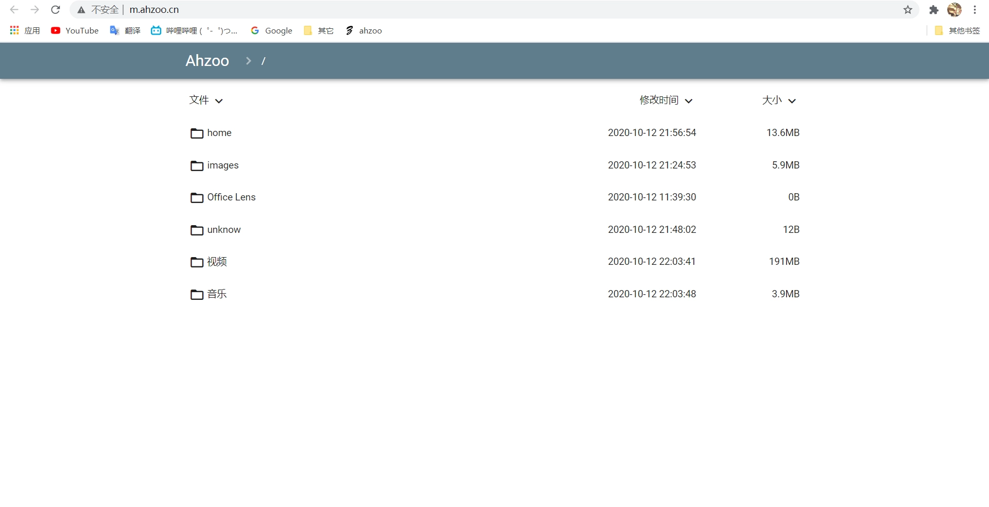
Task: Open the Chrome three-dot menu
Action: [x=975, y=10]
